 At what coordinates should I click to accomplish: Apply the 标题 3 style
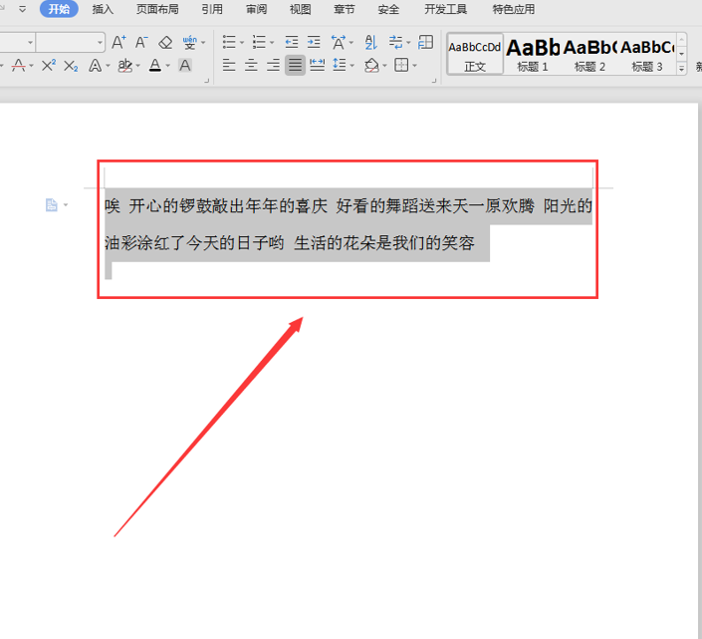point(646,54)
